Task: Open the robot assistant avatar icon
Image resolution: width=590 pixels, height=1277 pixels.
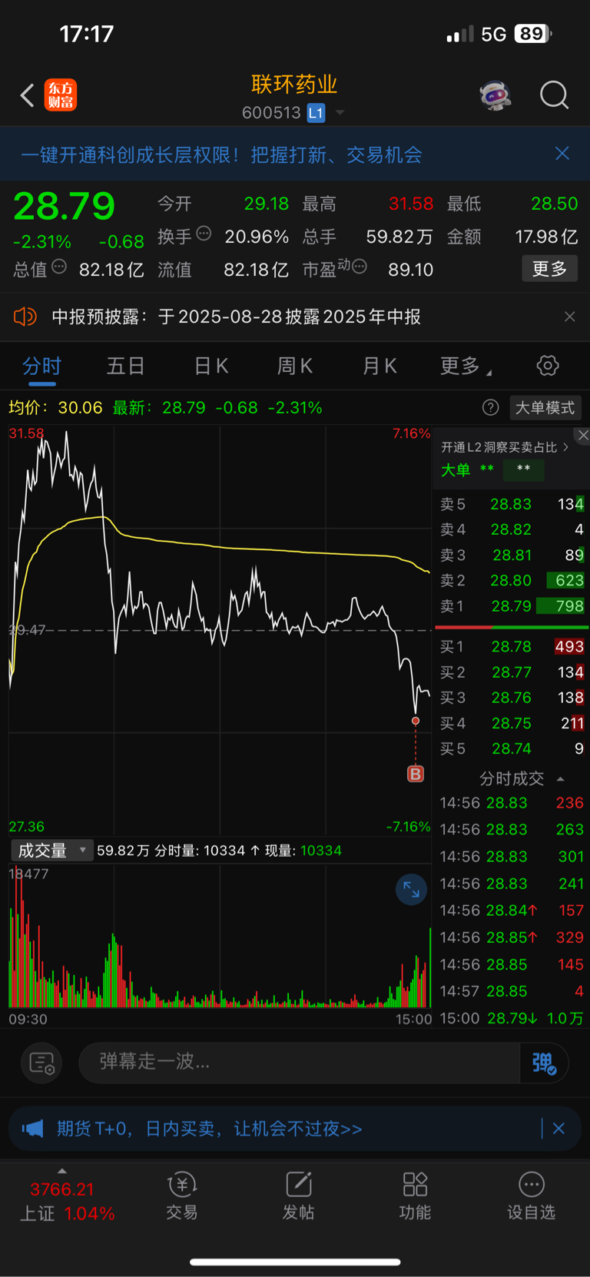Action: click(496, 96)
